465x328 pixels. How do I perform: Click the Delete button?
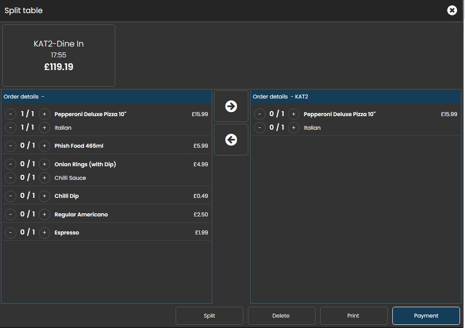point(281,316)
